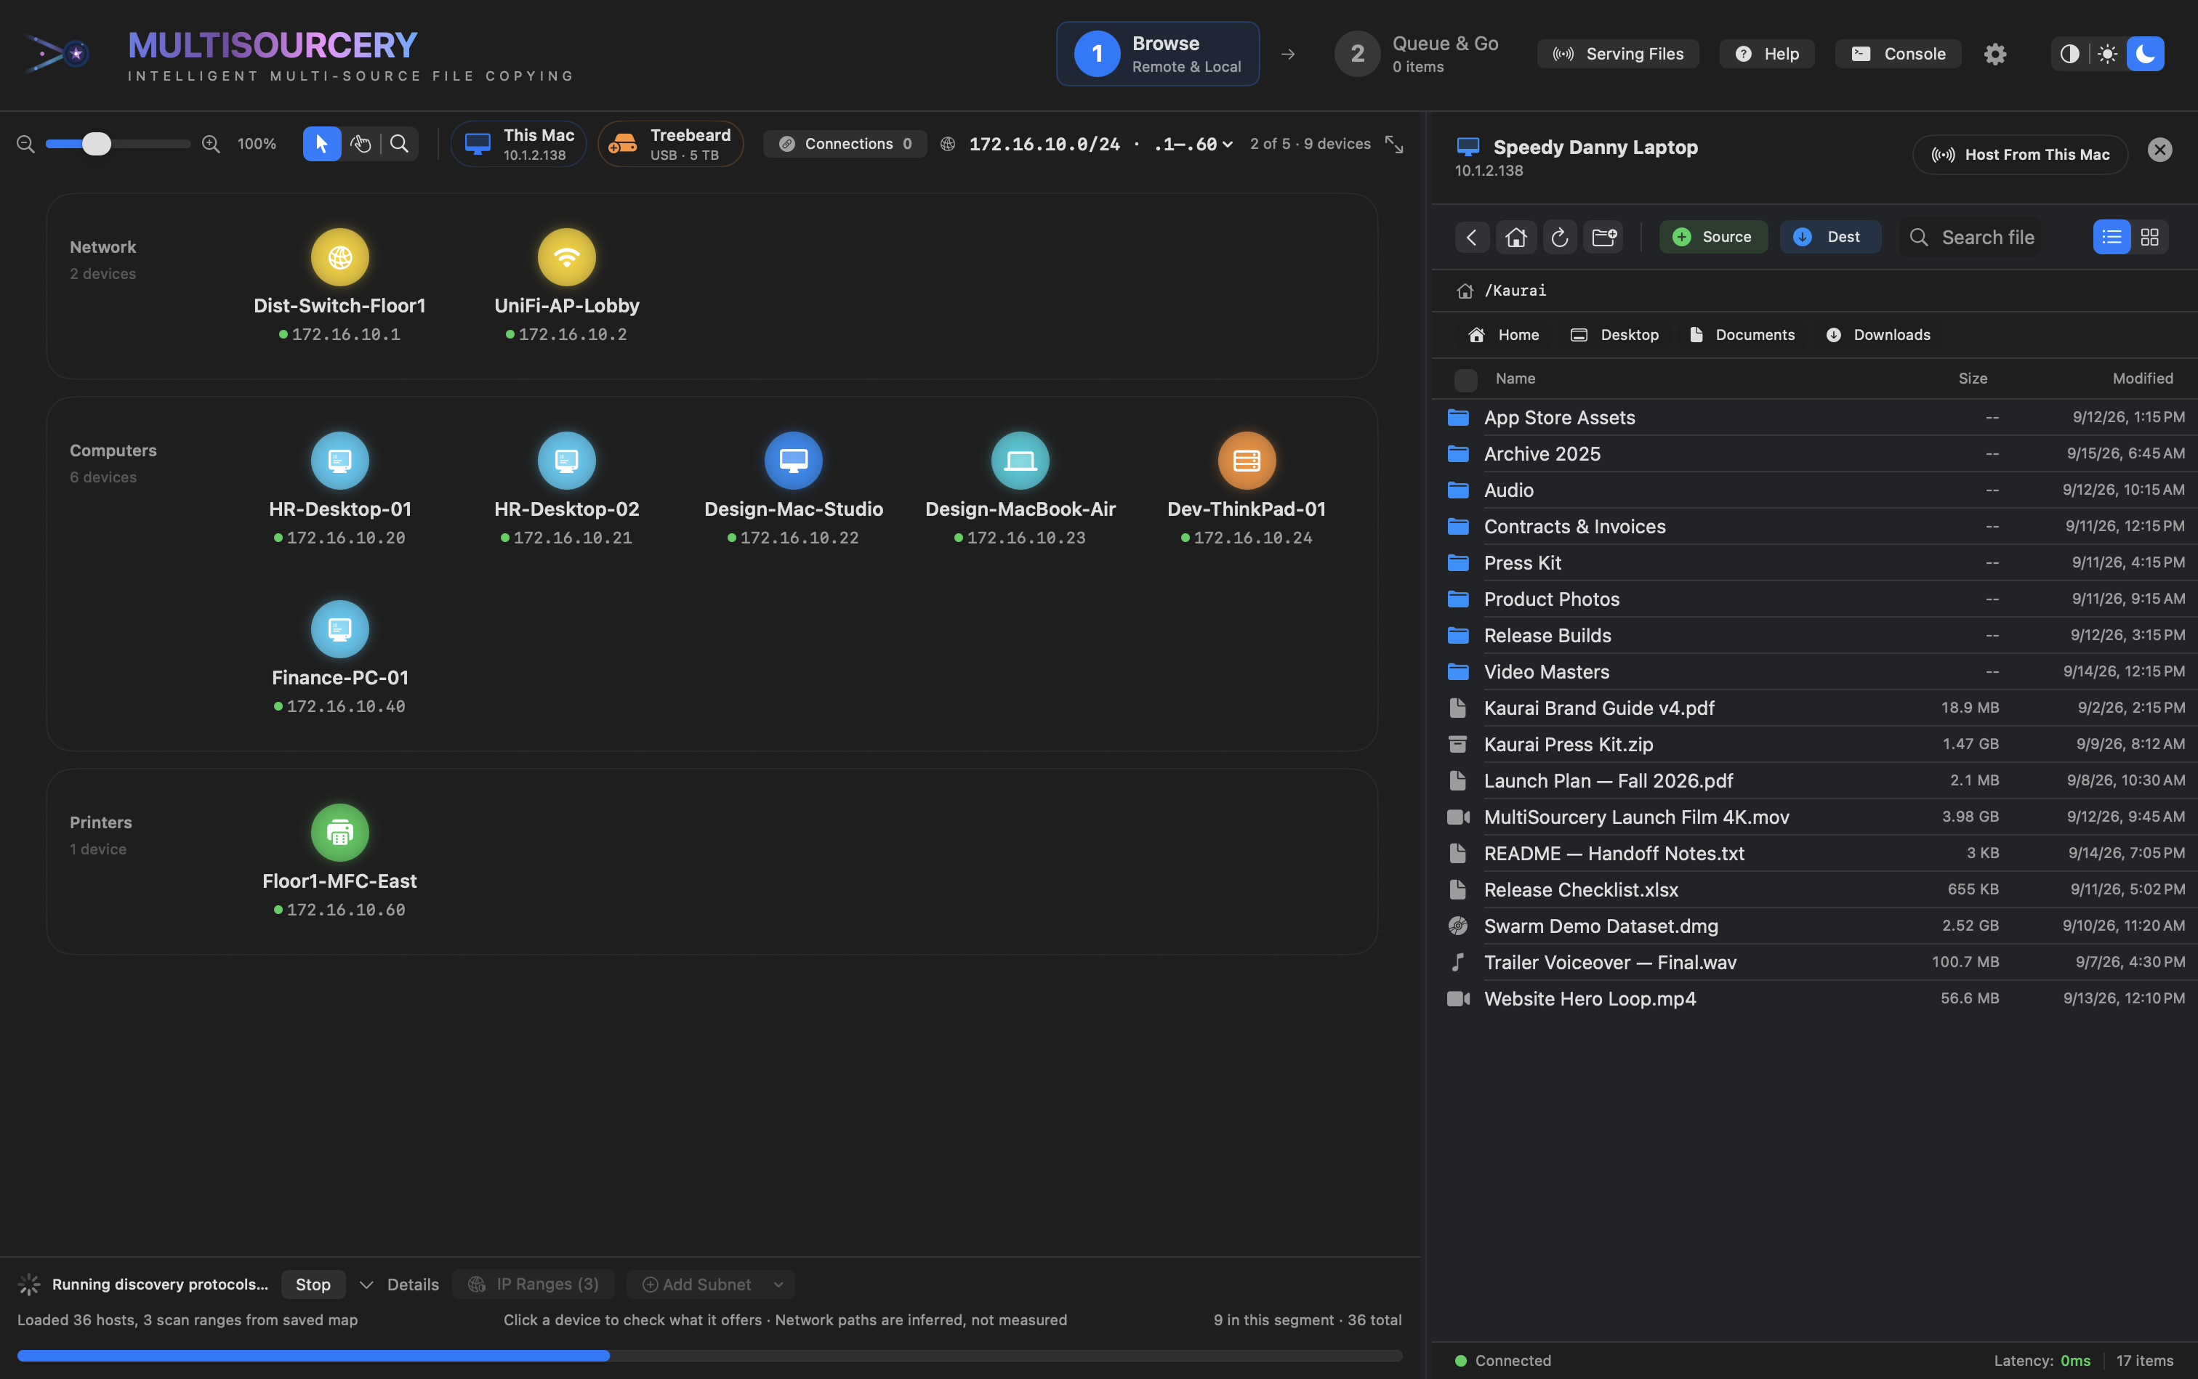
Task: Click the zoom level slider
Action: pyautogui.click(x=117, y=144)
